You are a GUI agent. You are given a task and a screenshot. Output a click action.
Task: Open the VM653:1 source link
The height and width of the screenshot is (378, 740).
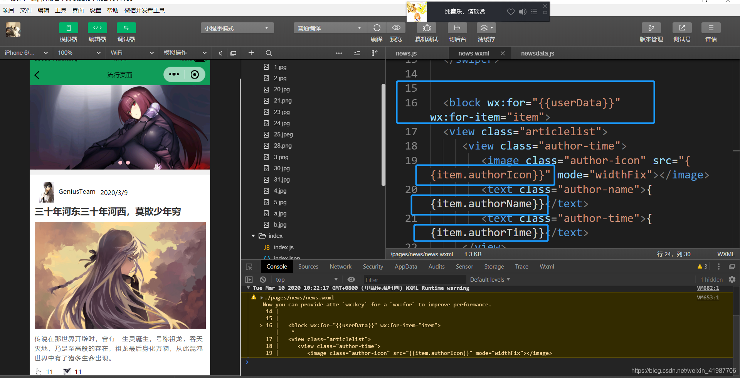pyautogui.click(x=708, y=297)
